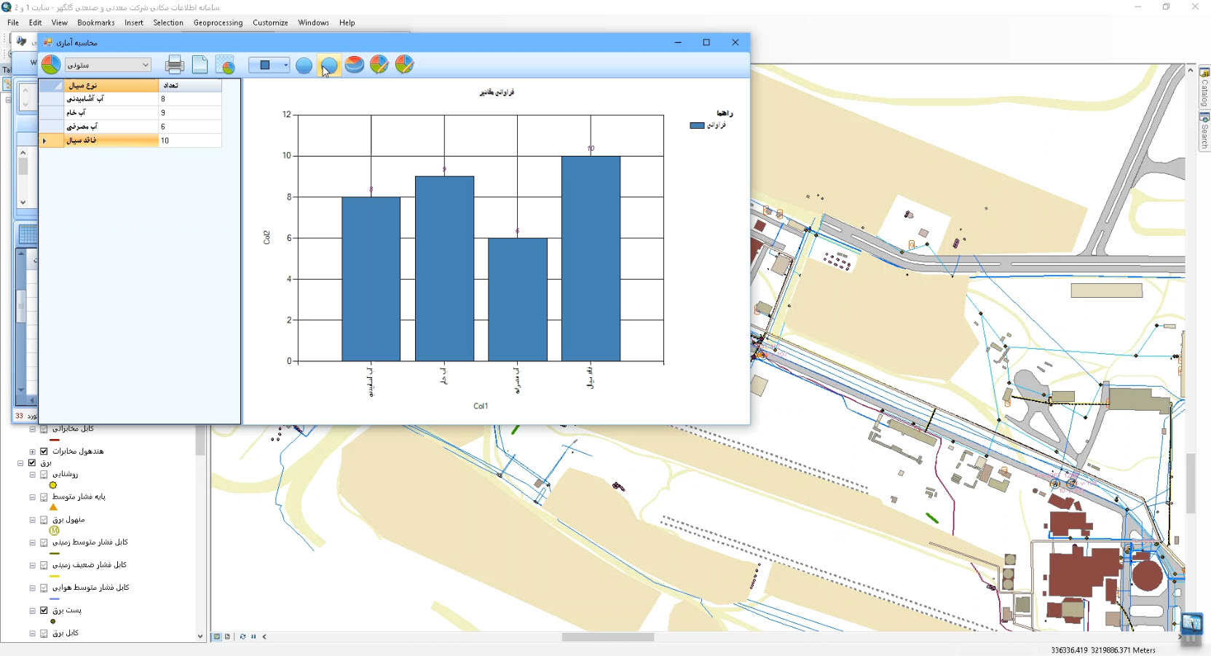Screen dimensions: 1211x656
Task: Click the 3D pie chart icon
Action: [355, 65]
